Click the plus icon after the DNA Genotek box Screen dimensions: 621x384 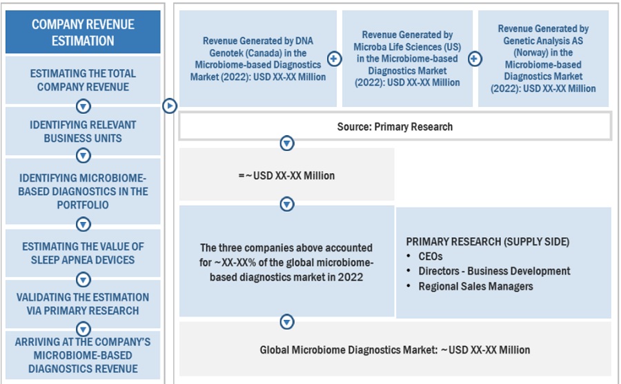pos(335,59)
